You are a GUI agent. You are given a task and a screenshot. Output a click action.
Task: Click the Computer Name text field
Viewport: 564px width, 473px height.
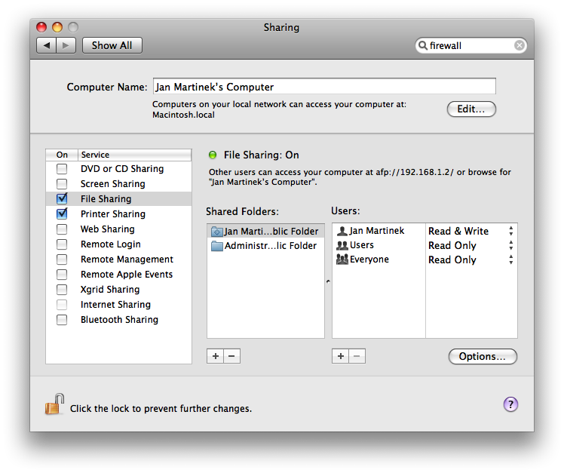[x=324, y=87]
